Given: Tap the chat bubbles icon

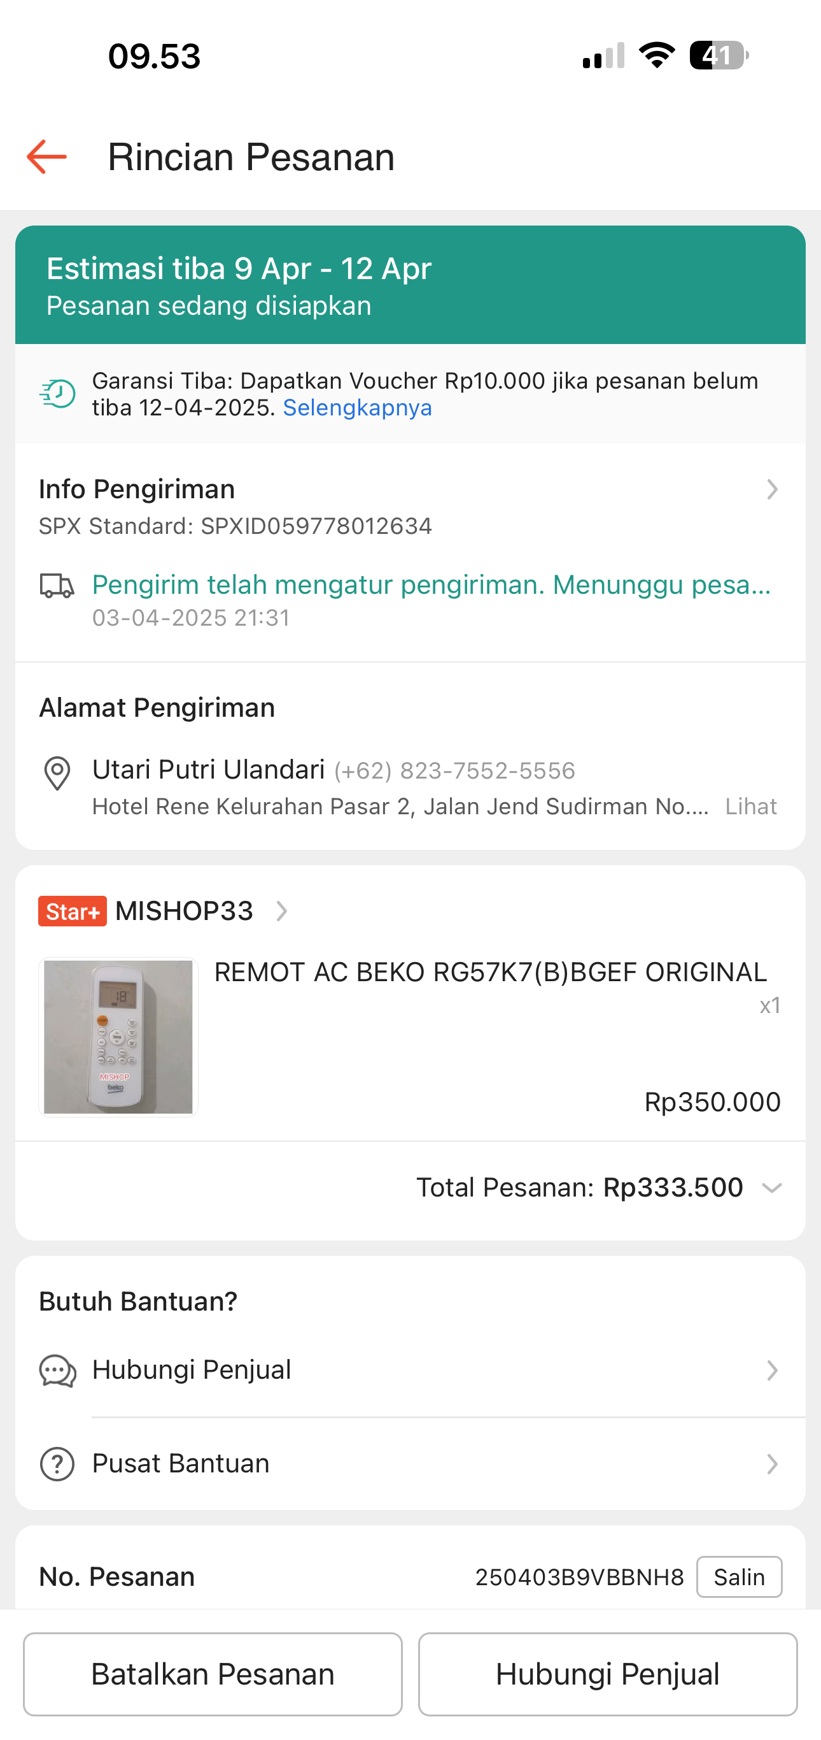Looking at the screenshot, I should click(57, 1370).
